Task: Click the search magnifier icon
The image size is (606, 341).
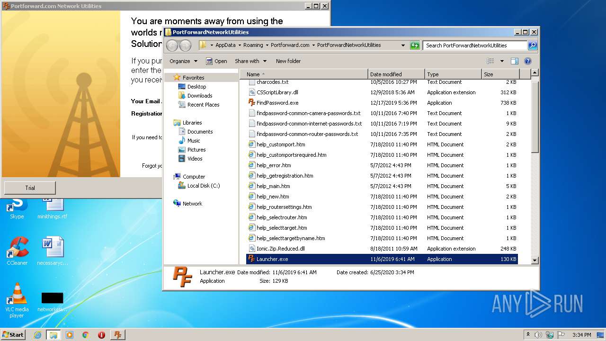Action: (x=533, y=45)
